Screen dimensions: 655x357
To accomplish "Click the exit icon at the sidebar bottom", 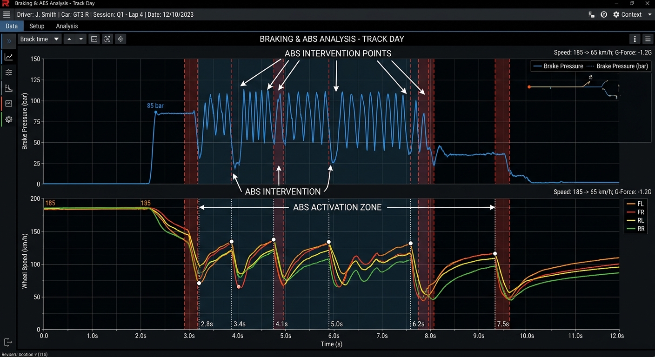I will pyautogui.click(x=8, y=343).
